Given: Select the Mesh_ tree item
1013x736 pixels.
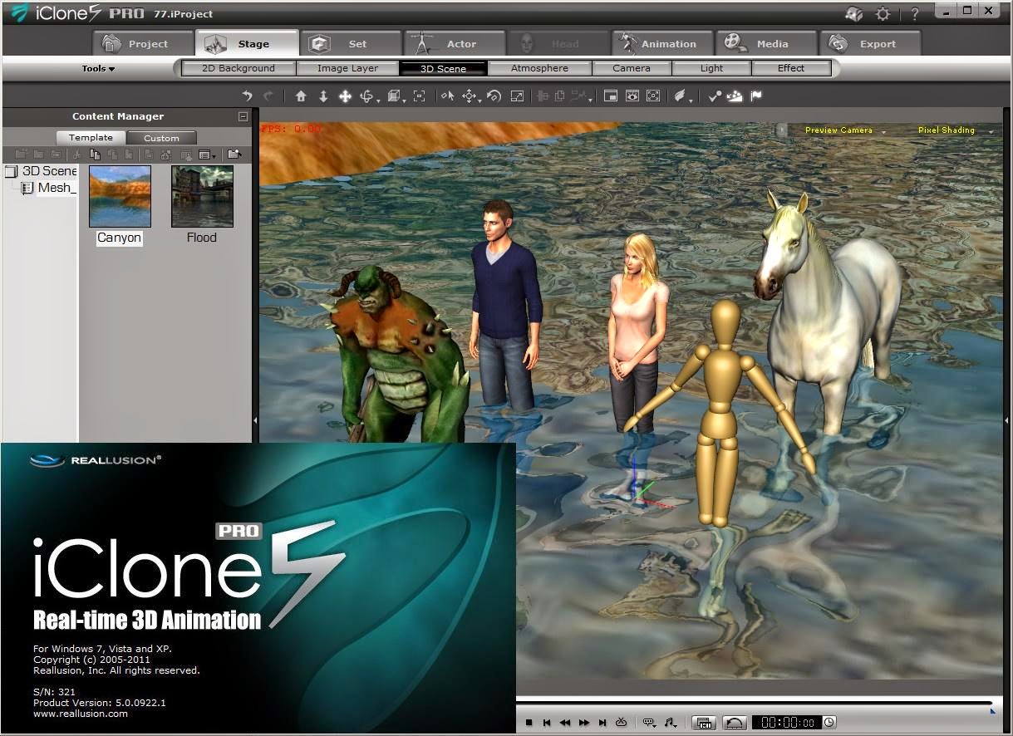Looking at the screenshot, I should click(49, 188).
